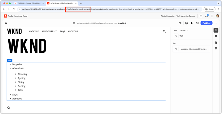Select the magnifier icon below the text block
This screenshot has width=222, height=114.
point(9,108)
